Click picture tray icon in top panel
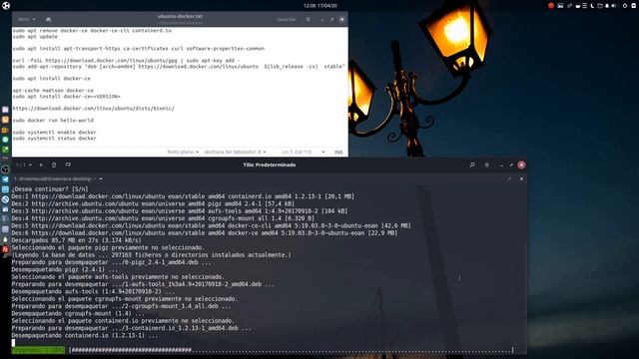Screen dimensions: 639x359 click(560, 6)
